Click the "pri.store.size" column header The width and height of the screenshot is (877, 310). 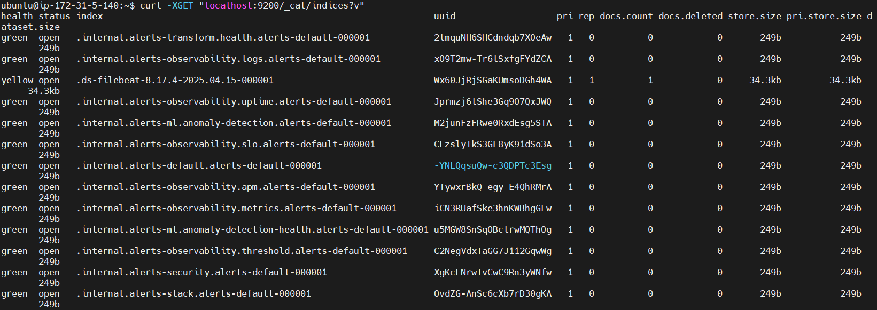pyautogui.click(x=824, y=16)
